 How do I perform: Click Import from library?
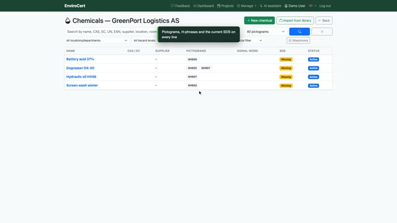tap(295, 20)
